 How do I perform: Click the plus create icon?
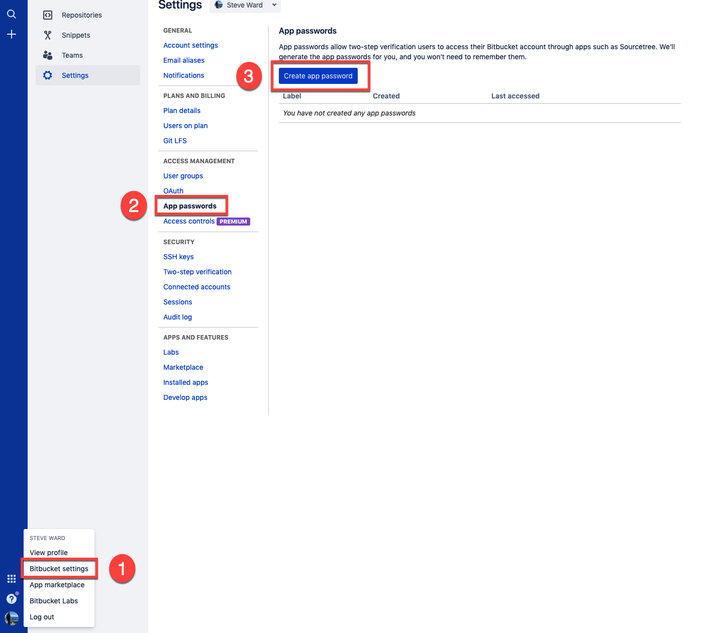(x=12, y=34)
